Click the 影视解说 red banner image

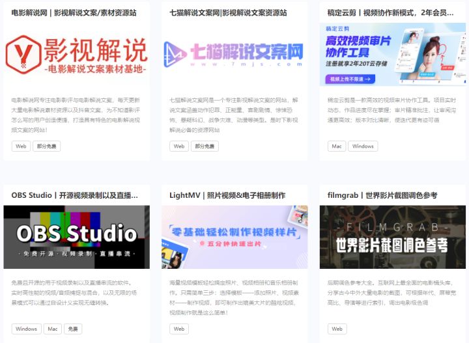click(77, 55)
